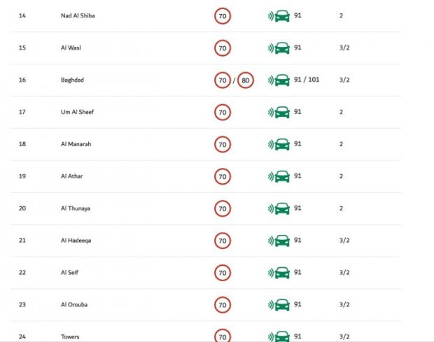
Task: Click the radar car icon for Towers street
Action: [279, 336]
